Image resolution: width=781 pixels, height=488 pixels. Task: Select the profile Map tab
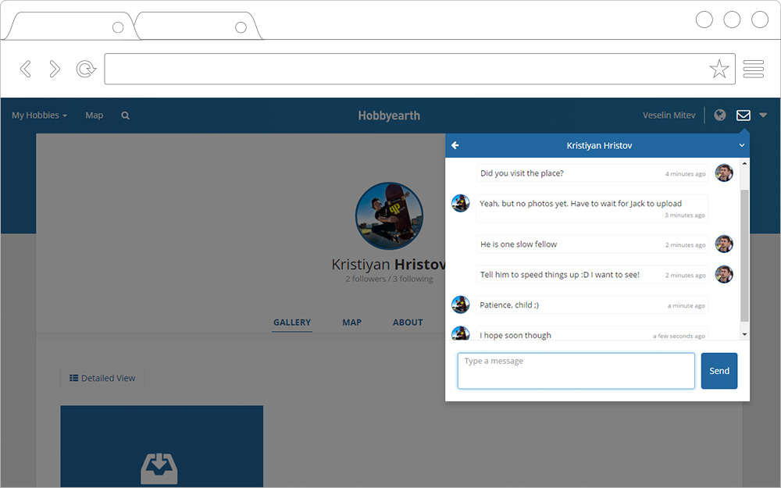coord(351,322)
